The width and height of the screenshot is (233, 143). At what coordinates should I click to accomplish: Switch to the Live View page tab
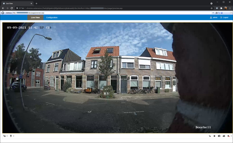click(35, 17)
